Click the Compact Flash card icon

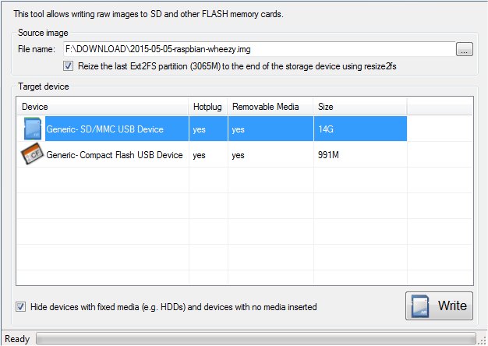[x=32, y=154]
